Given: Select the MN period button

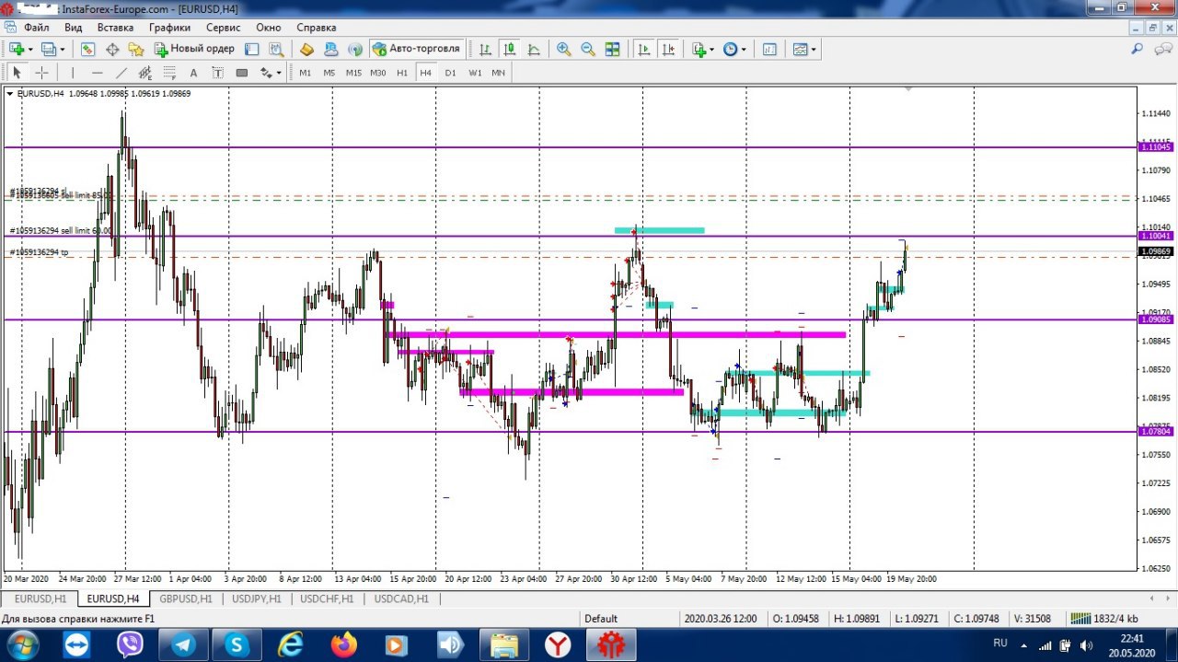Looking at the screenshot, I should [x=498, y=73].
